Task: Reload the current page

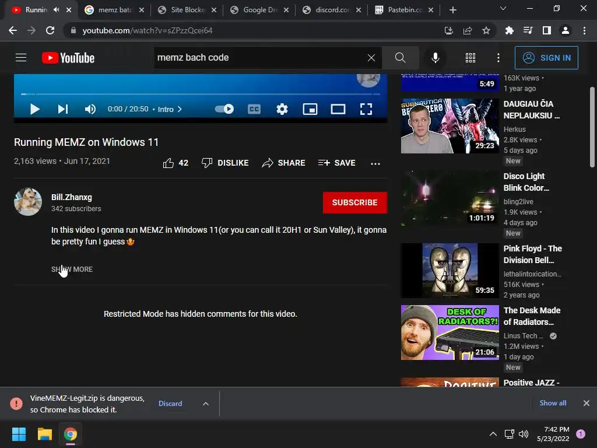Action: point(50,30)
